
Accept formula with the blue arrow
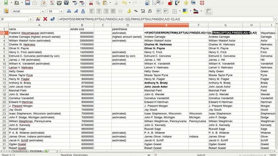click(x=53, y=19)
